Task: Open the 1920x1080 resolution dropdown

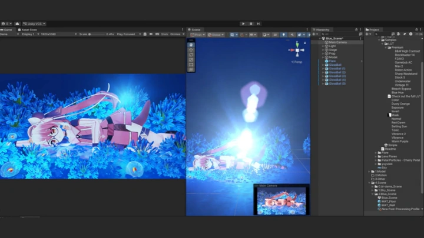Action: point(58,34)
